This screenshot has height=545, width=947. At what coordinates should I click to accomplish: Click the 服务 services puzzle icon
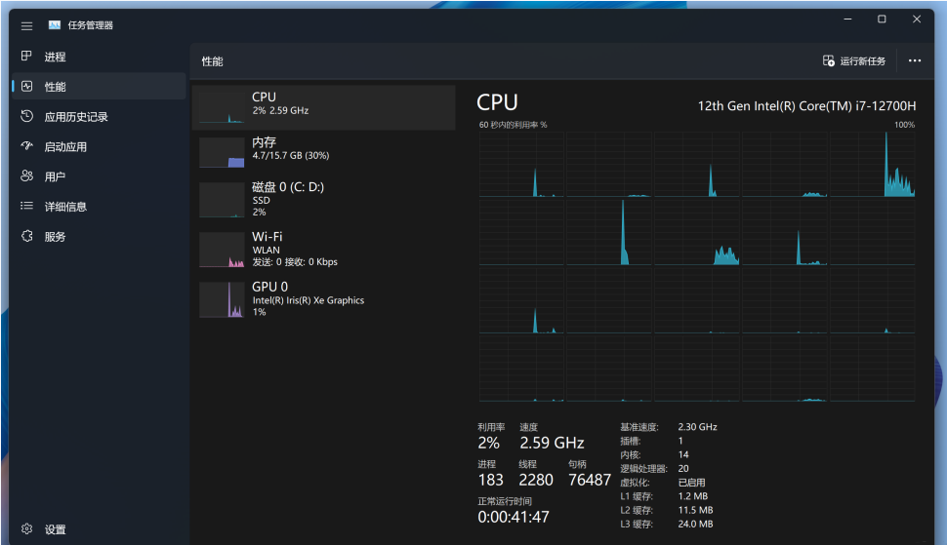26,236
